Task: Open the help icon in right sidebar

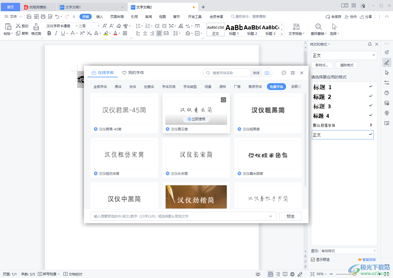Action: [387, 93]
